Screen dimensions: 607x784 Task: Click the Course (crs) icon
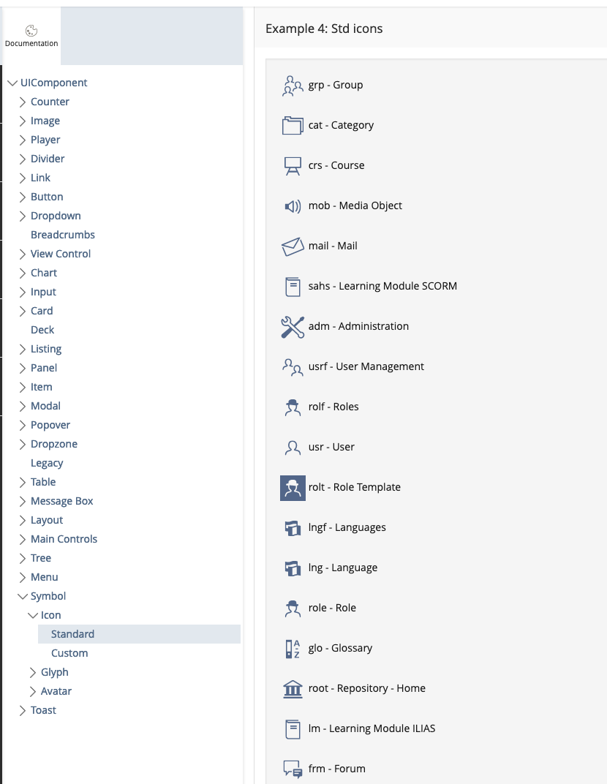click(x=293, y=166)
